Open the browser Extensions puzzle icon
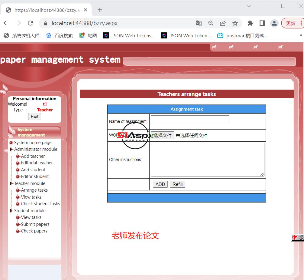 click(x=250, y=23)
